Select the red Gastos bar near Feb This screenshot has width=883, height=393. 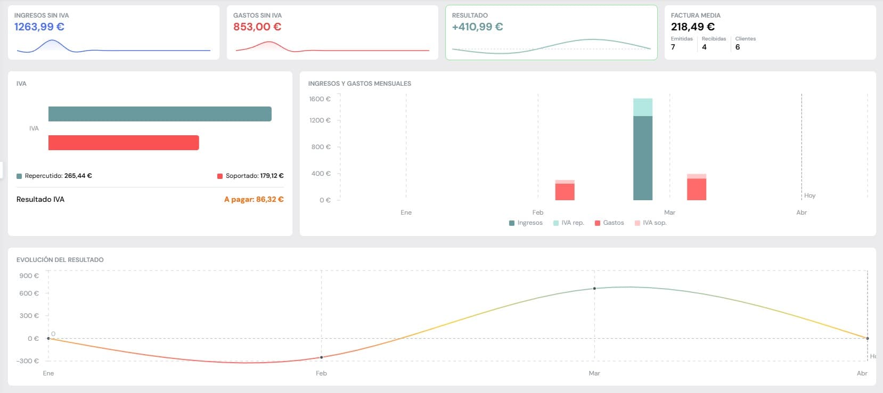[565, 192]
